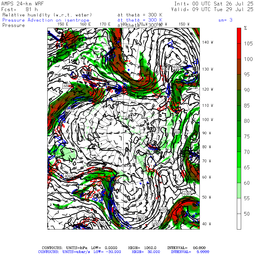The width and height of the screenshot is (255, 255).
Task: Click the black 'HIGH= 1050.0' value
Action: coord(142,248)
